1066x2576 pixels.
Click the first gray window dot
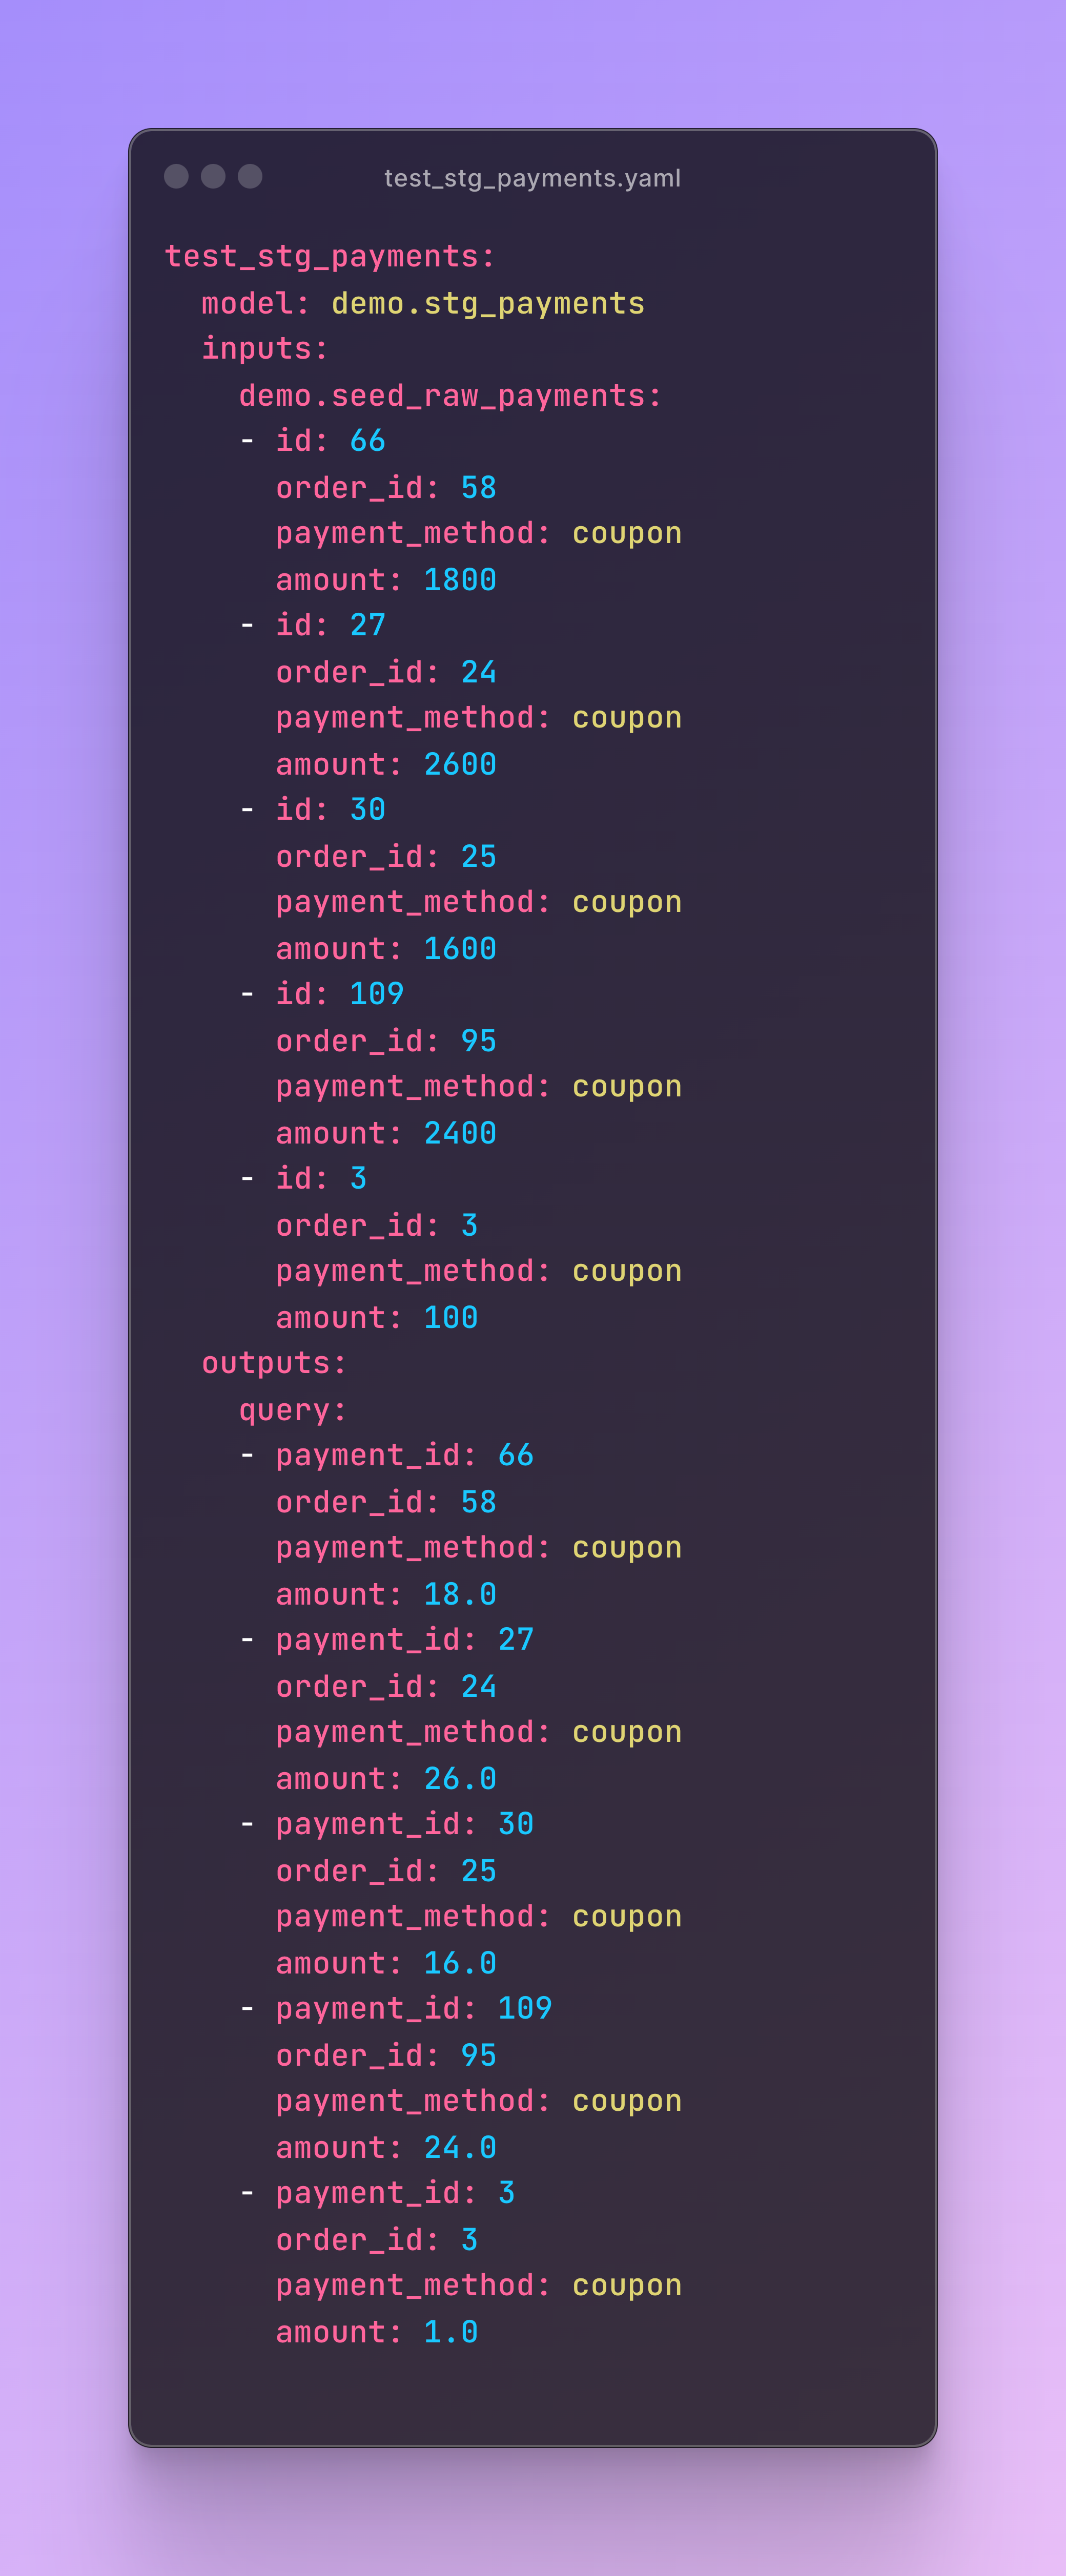click(x=176, y=177)
